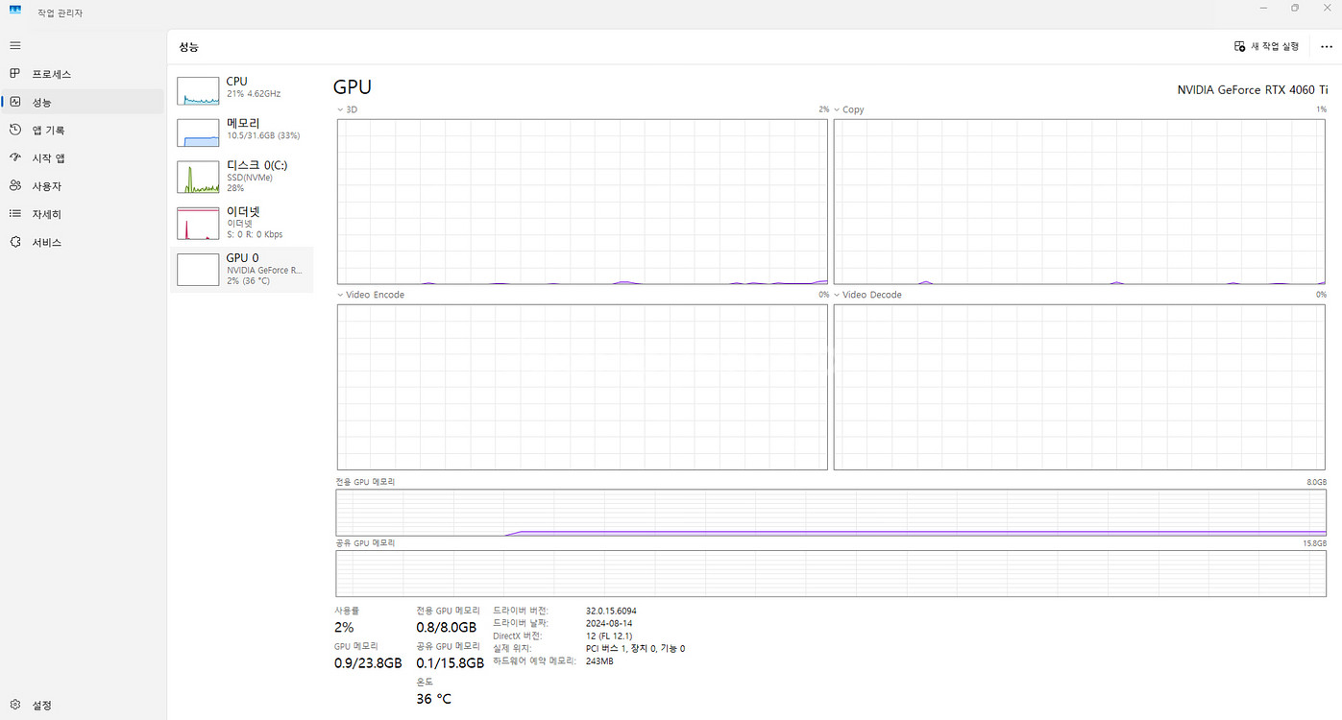
Task: Open 시작 앱 (Startup apps) icon
Action: pos(14,157)
